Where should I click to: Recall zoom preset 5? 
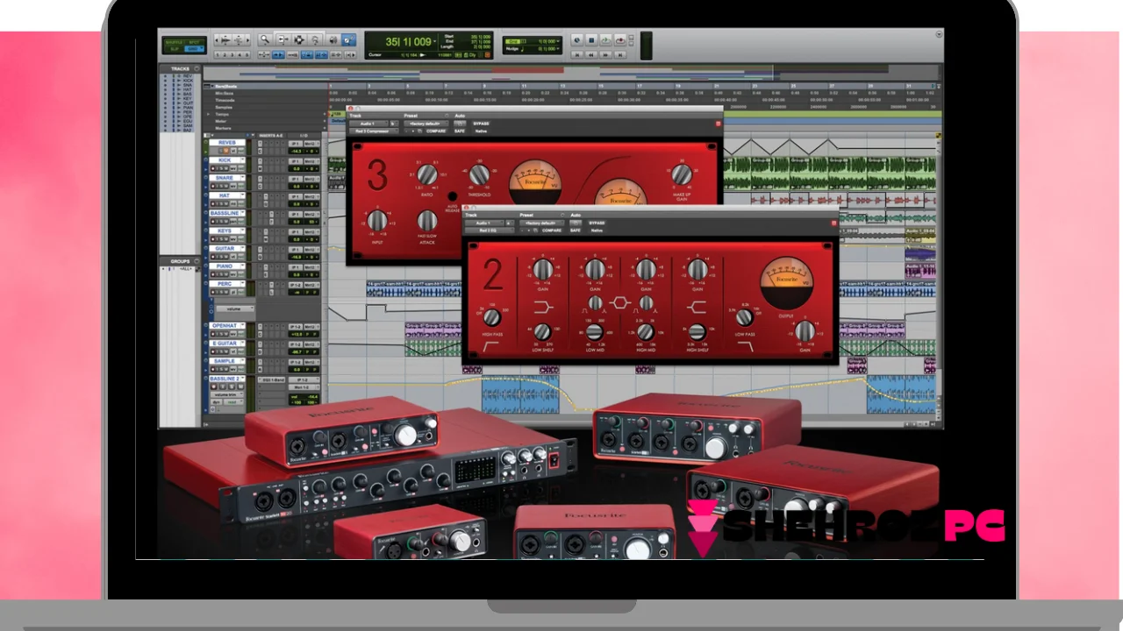[247, 54]
